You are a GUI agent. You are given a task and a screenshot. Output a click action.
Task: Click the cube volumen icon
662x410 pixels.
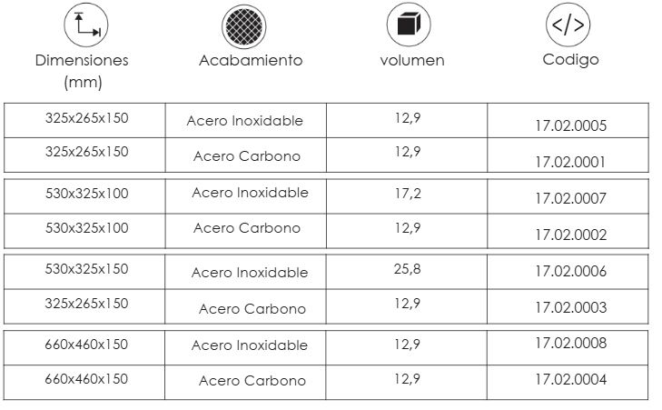coord(408,25)
